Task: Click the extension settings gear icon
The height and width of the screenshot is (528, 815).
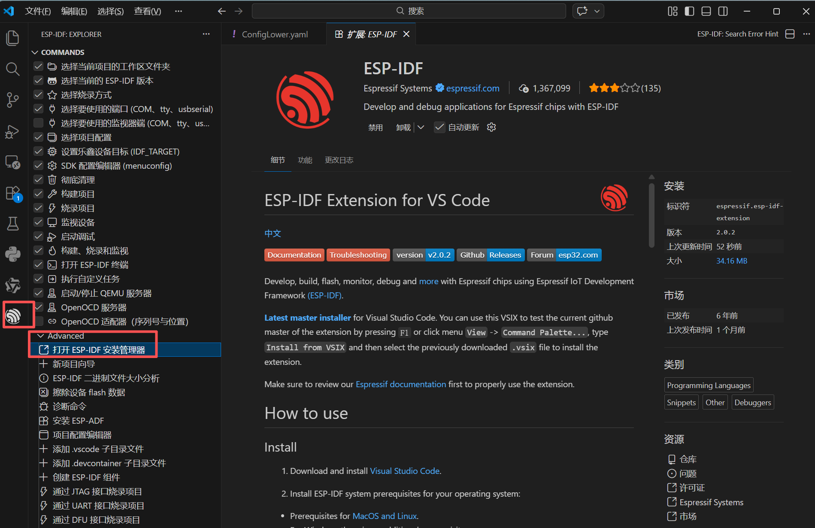Action: point(491,127)
